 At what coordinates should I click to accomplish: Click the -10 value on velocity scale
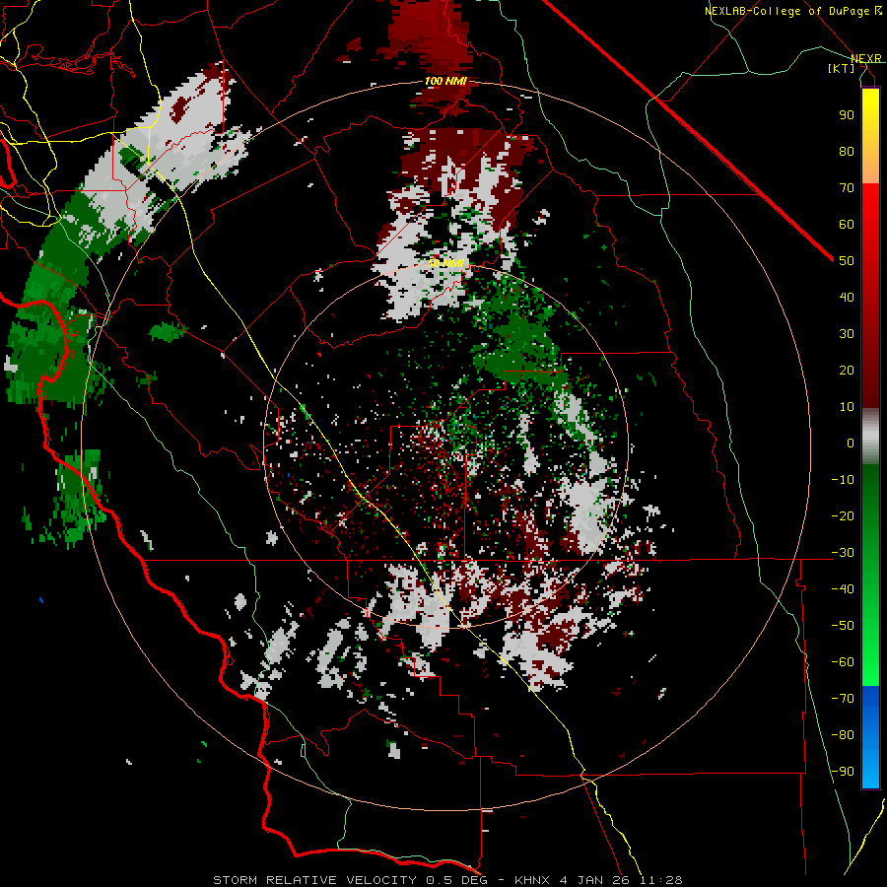843,480
